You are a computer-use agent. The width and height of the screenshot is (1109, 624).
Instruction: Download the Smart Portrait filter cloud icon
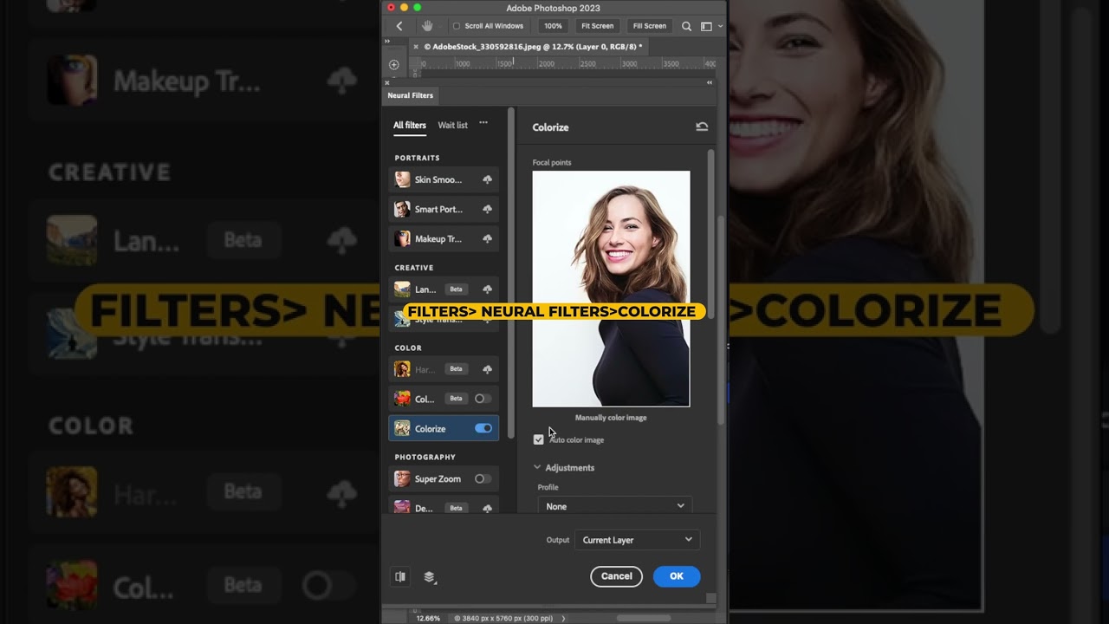tap(487, 209)
